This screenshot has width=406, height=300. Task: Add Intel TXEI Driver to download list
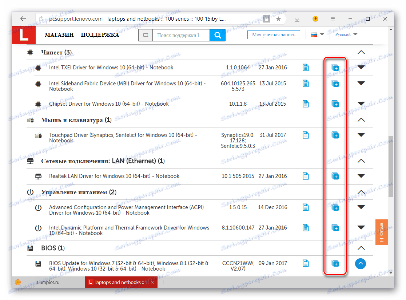click(x=335, y=68)
